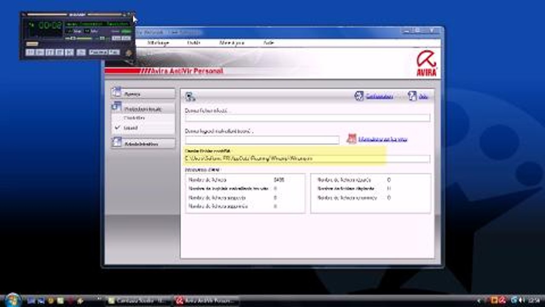Click Winamp's eject button

tap(81, 52)
